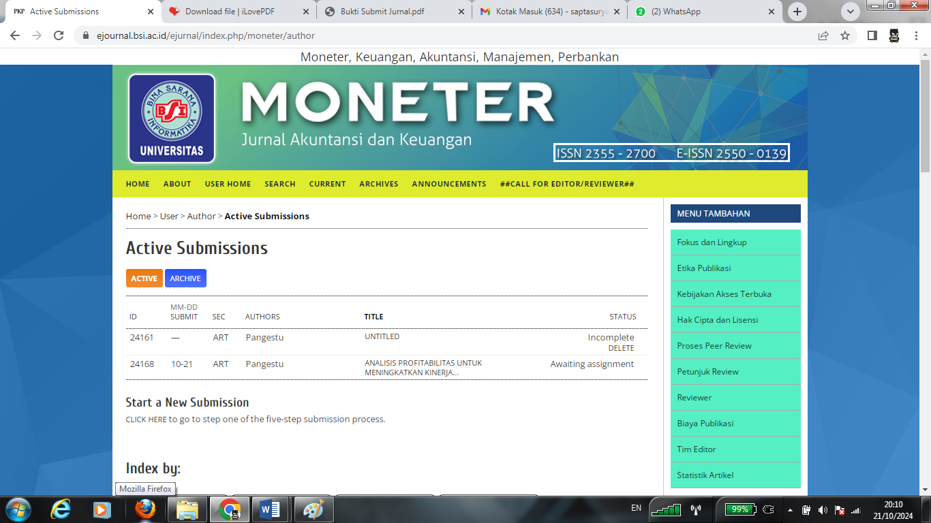The image size is (931, 523).
Task: Click the BSI Universitas logo
Action: coord(172,118)
